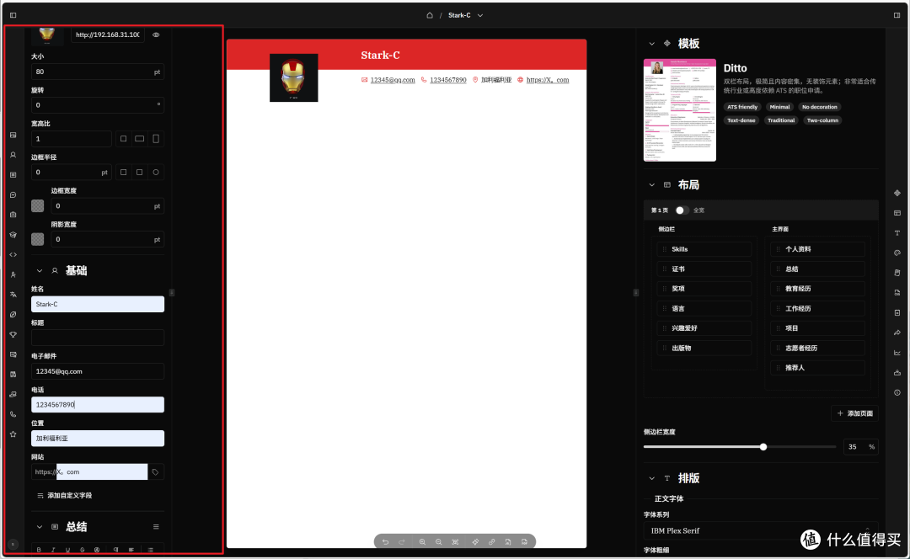Viewport: 910px width, 559px height.
Task: Click the Ditto template thumbnail
Action: click(x=680, y=110)
